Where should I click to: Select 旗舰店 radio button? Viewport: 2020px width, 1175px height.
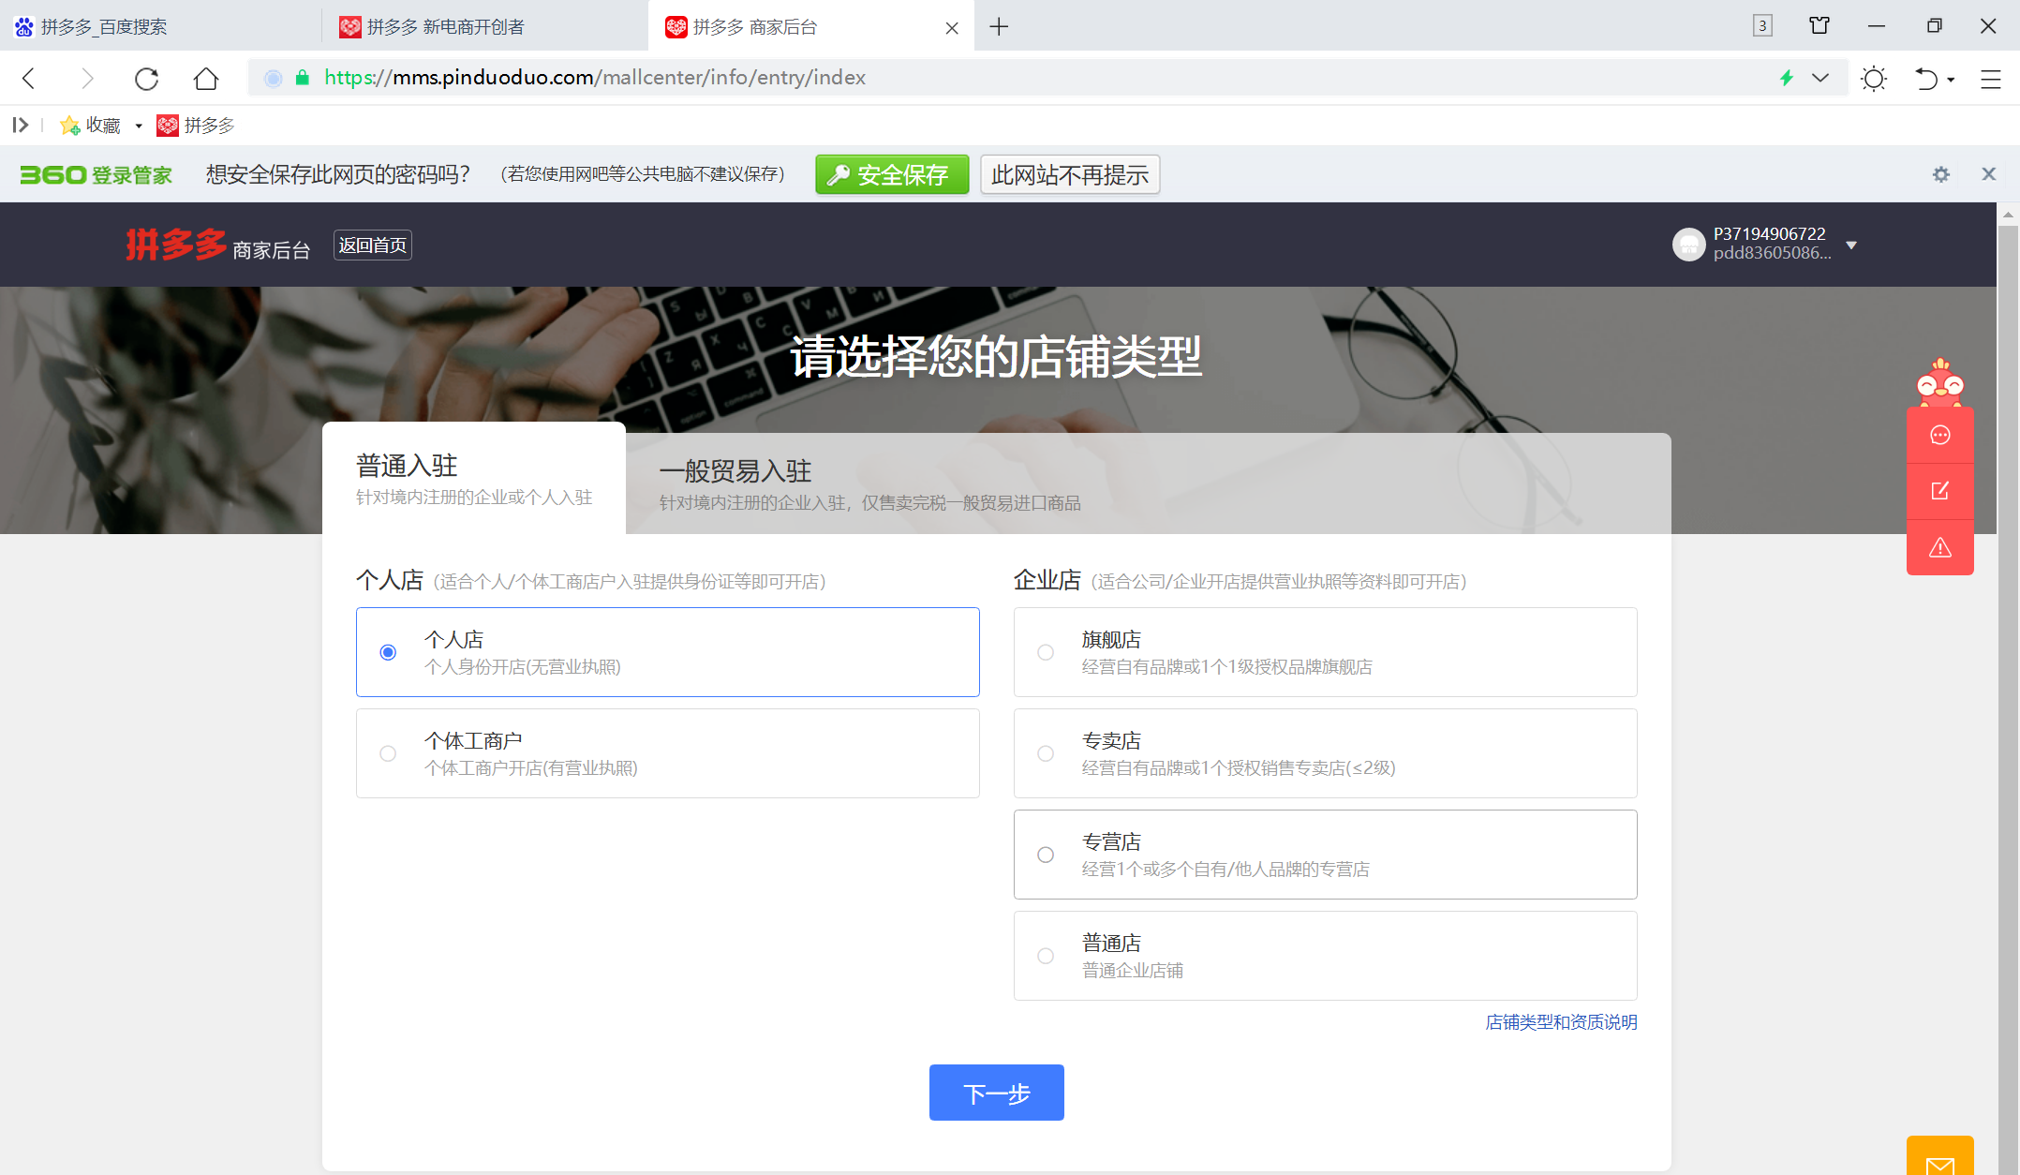tap(1046, 652)
